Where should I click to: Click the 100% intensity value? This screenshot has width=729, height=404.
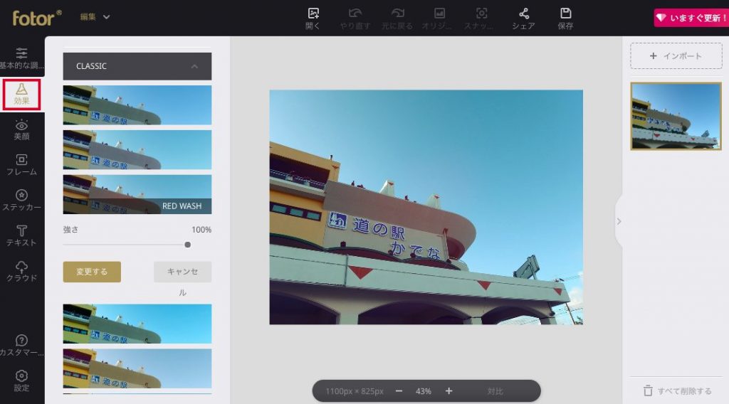tap(201, 230)
